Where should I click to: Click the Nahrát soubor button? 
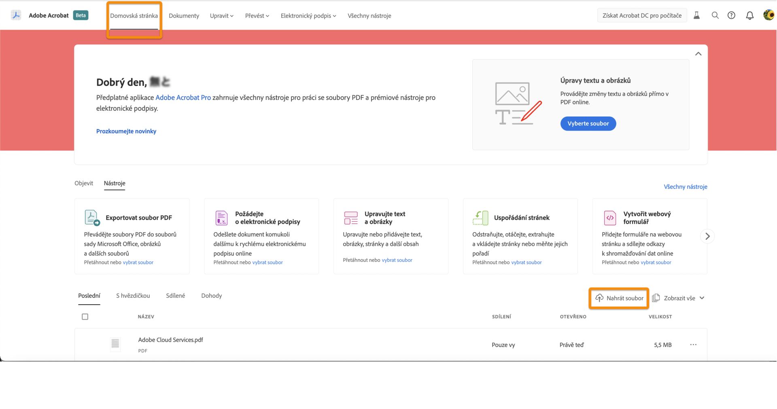[x=619, y=298]
